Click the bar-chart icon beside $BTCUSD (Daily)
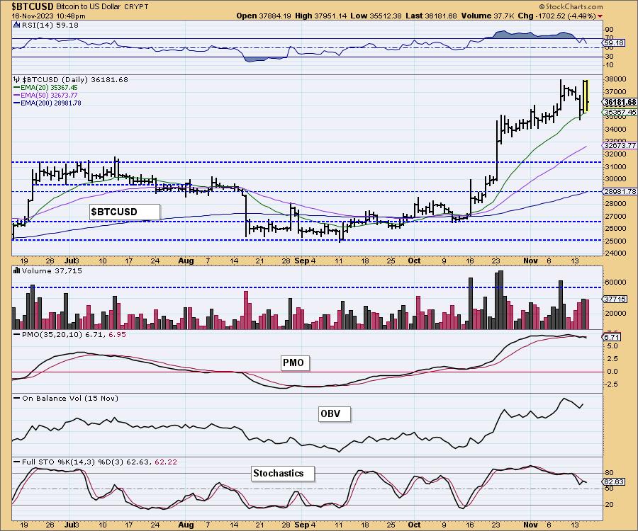This screenshot has width=638, height=531. pyautogui.click(x=17, y=79)
